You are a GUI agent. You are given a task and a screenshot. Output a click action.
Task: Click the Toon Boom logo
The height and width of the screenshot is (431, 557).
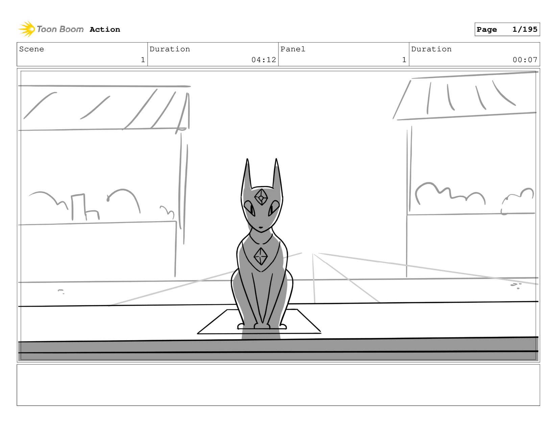51,29
